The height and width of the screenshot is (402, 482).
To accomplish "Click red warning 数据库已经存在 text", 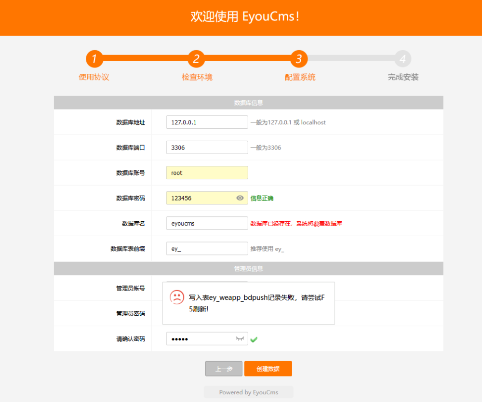I will (x=296, y=224).
